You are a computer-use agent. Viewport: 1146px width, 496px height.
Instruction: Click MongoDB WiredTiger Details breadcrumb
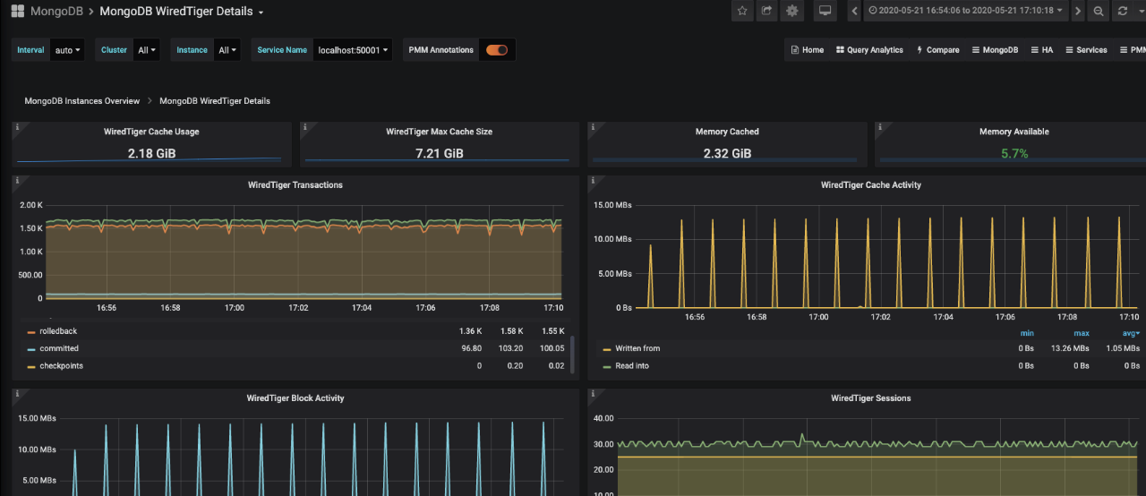pos(215,101)
